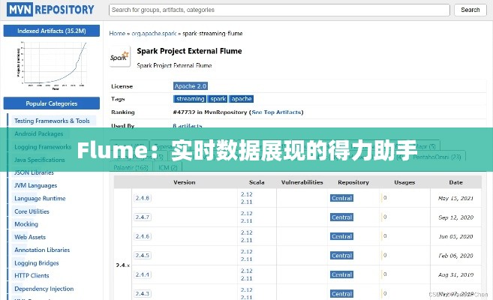Open JVM Languages category
Image resolution: width=493 pixels, height=300 pixels.
click(35, 185)
